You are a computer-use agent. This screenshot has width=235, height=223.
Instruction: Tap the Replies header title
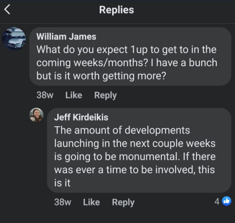117,10
